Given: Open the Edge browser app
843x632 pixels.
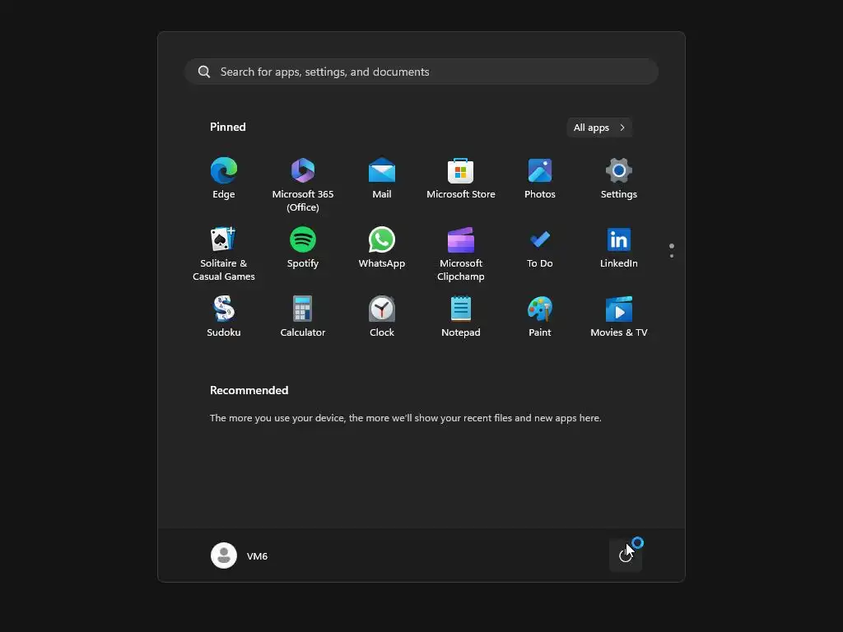Looking at the screenshot, I should coord(224,179).
